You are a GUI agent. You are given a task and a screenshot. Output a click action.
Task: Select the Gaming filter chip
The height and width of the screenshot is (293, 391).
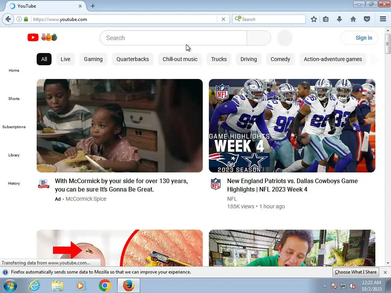(x=93, y=59)
